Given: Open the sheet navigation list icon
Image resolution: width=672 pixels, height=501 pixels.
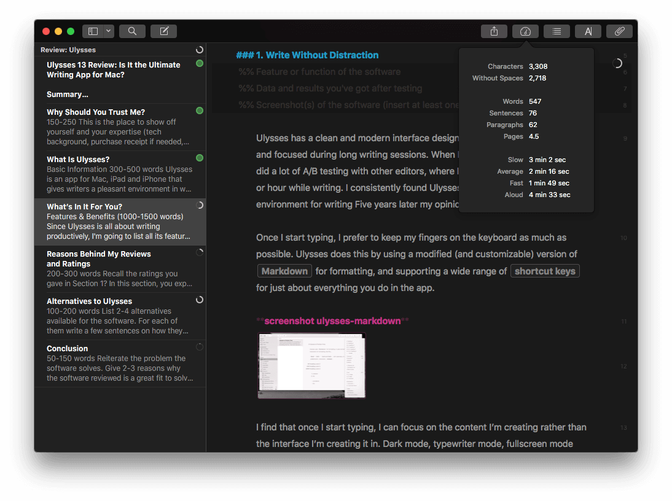Looking at the screenshot, I should (x=557, y=31).
